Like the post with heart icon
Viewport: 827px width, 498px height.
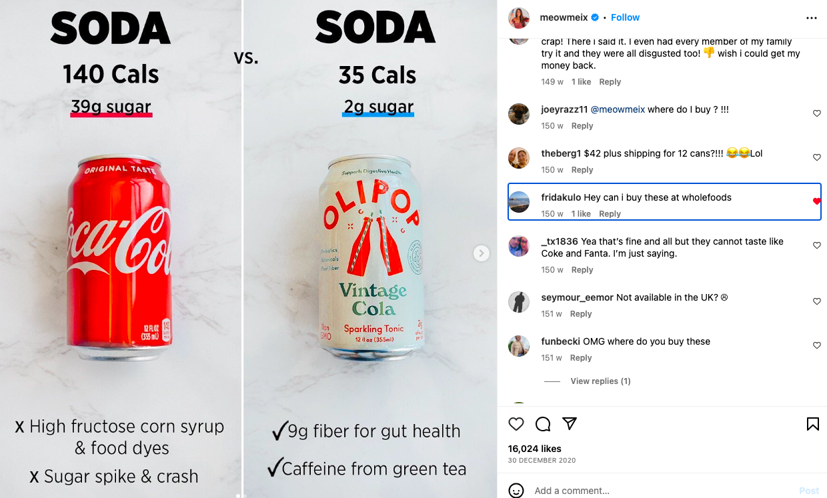pos(516,424)
